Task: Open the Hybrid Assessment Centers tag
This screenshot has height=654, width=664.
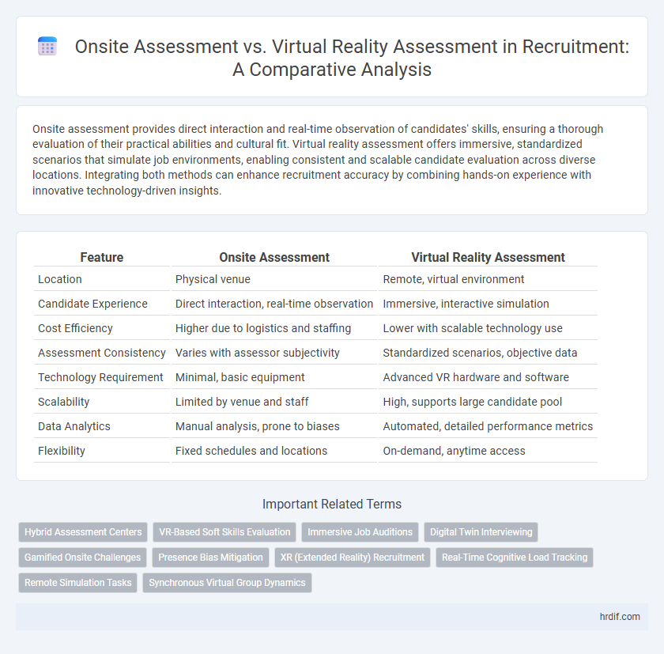Action: [83, 532]
